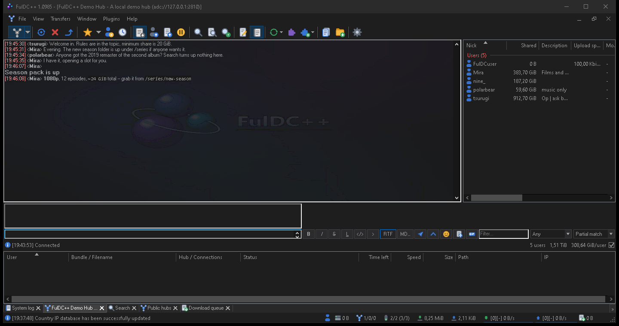Open Settings via the gear icon
This screenshot has height=326, width=619.
pos(357,32)
